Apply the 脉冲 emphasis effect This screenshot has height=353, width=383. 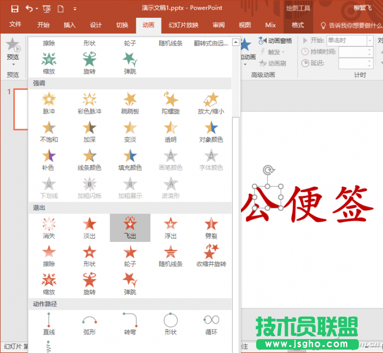49,103
